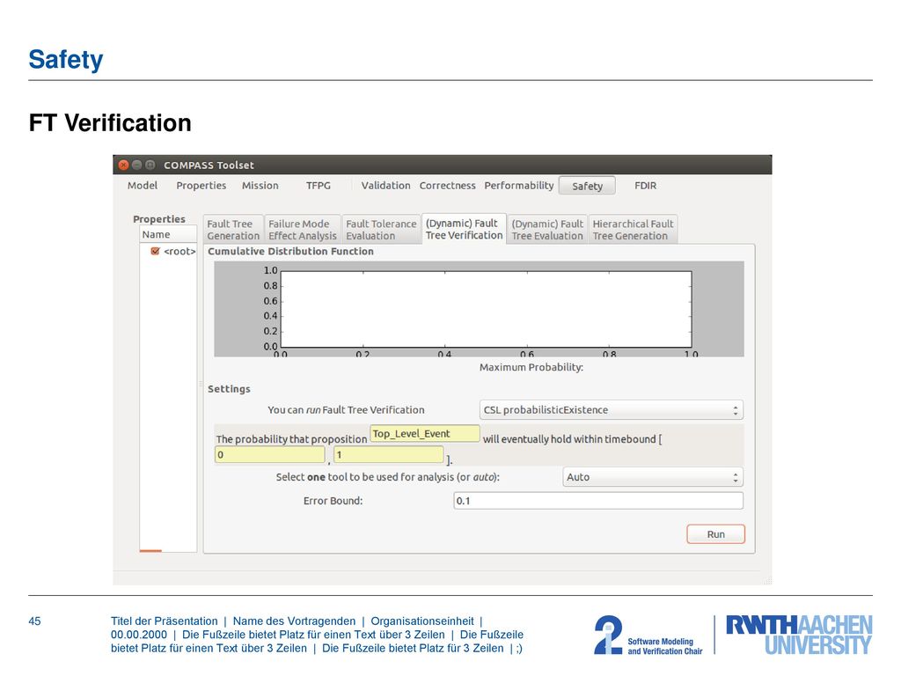Click the Run button
This screenshot has width=901, height=676.
[715, 534]
